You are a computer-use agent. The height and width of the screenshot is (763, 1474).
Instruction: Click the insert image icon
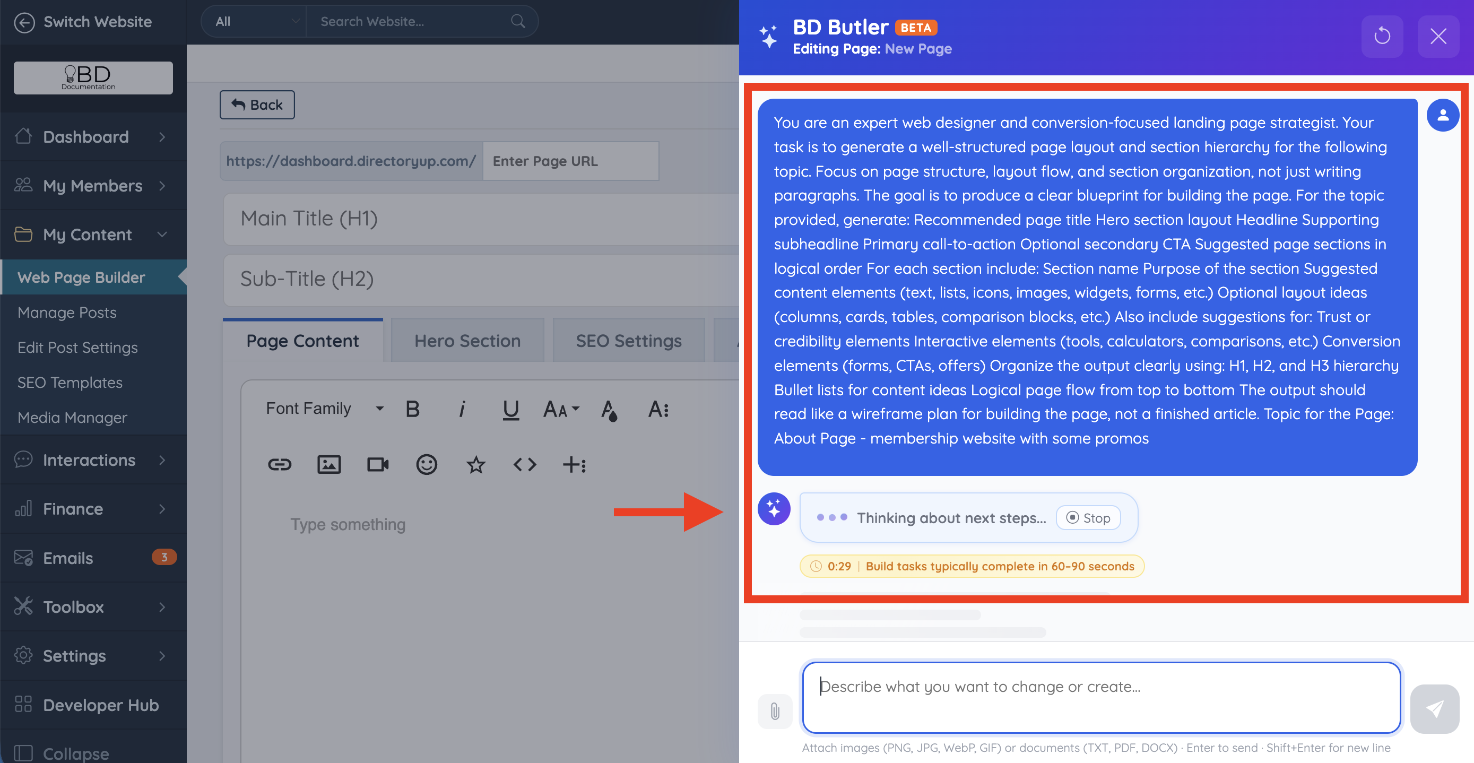click(328, 464)
